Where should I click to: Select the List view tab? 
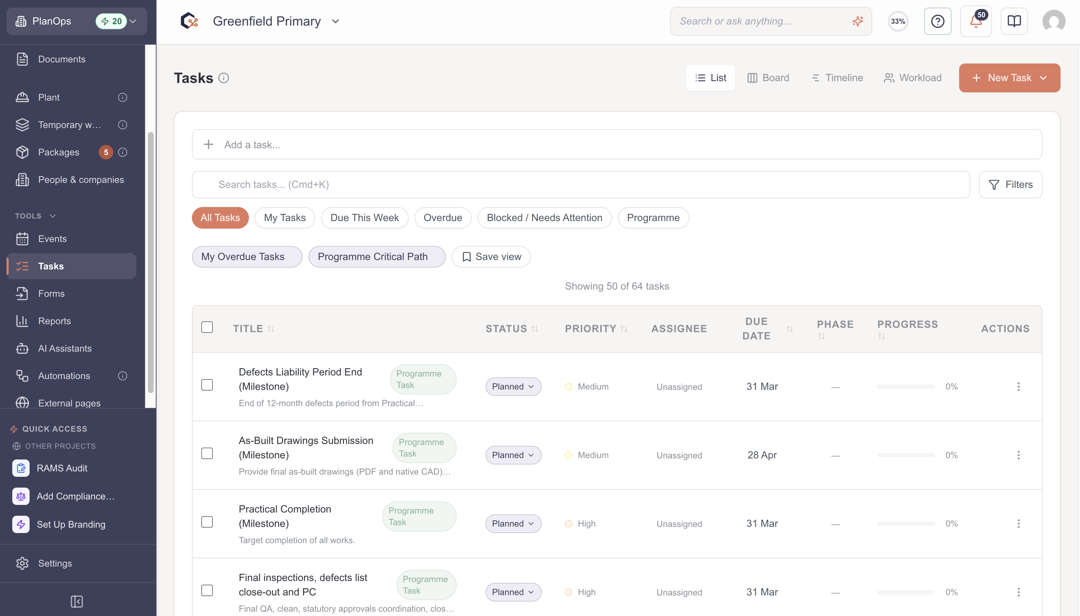coord(710,78)
